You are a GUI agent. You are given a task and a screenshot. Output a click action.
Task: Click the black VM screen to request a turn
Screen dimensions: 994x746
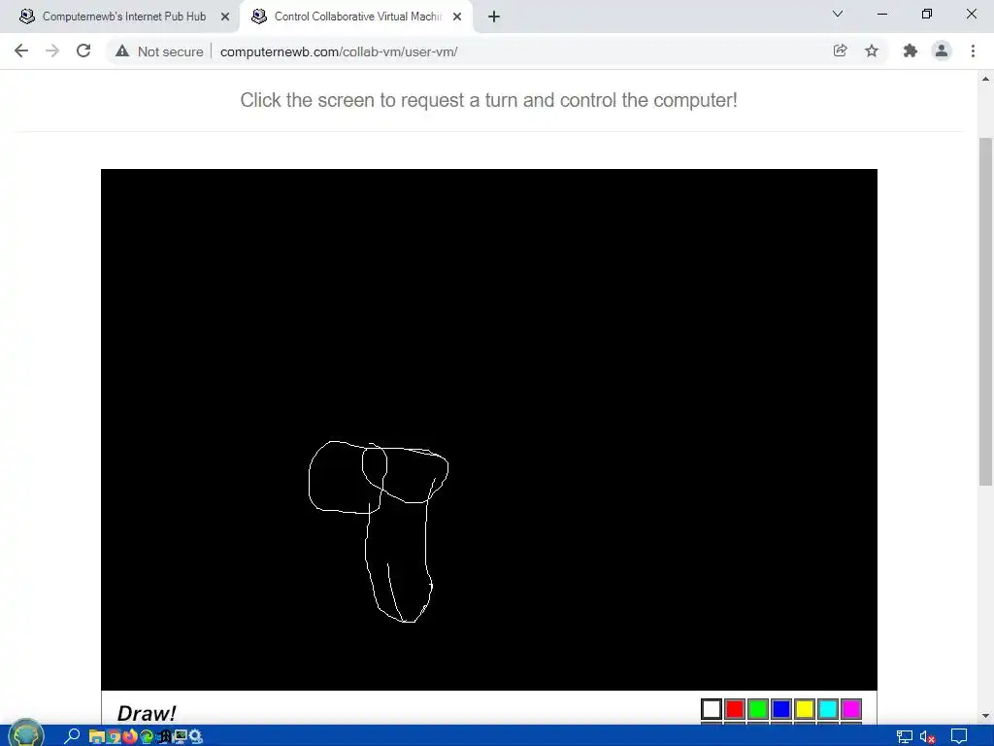[489, 429]
